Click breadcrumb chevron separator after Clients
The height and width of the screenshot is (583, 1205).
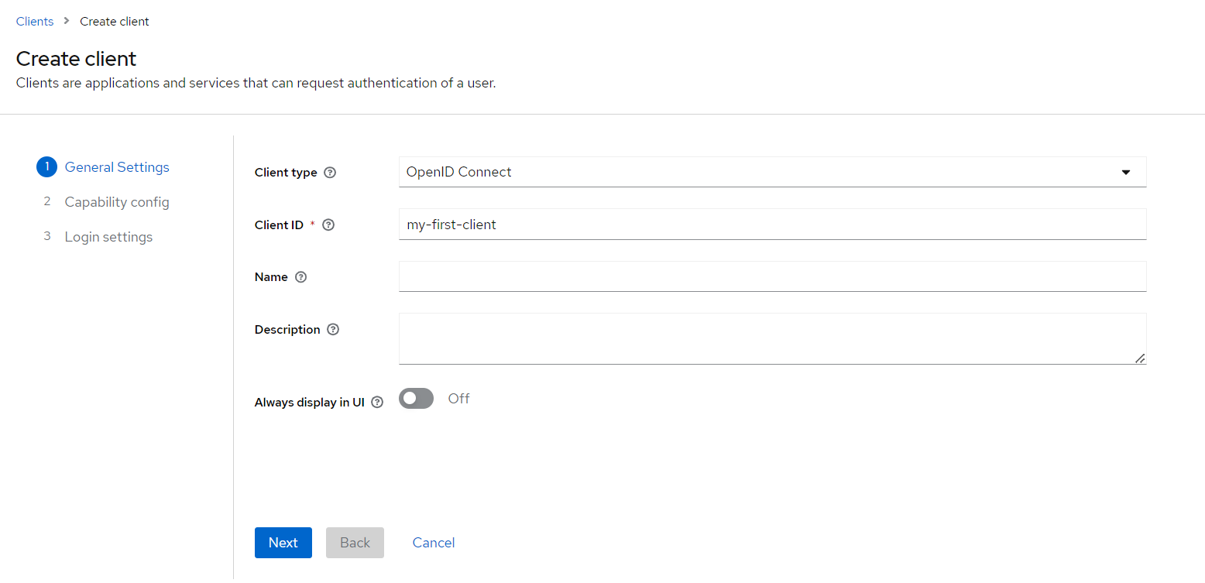pyautogui.click(x=67, y=22)
